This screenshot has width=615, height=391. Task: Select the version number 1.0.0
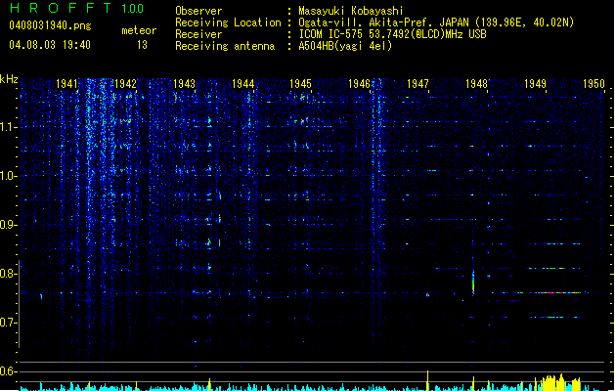click(132, 9)
